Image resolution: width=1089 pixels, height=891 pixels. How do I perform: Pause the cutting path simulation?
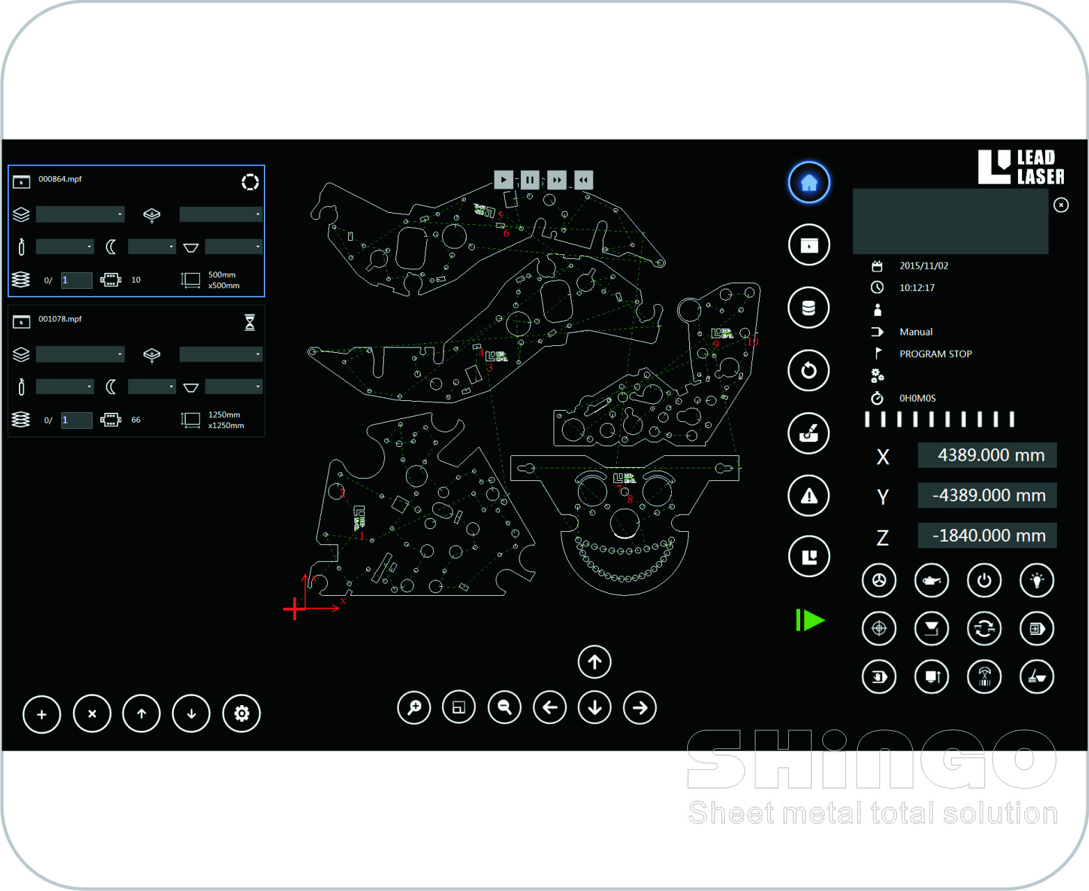point(530,180)
